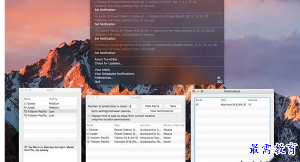Image resolution: width=300 pixels, height=162 pixels.
Task: Click the New button in preferences window
Action: point(173,106)
